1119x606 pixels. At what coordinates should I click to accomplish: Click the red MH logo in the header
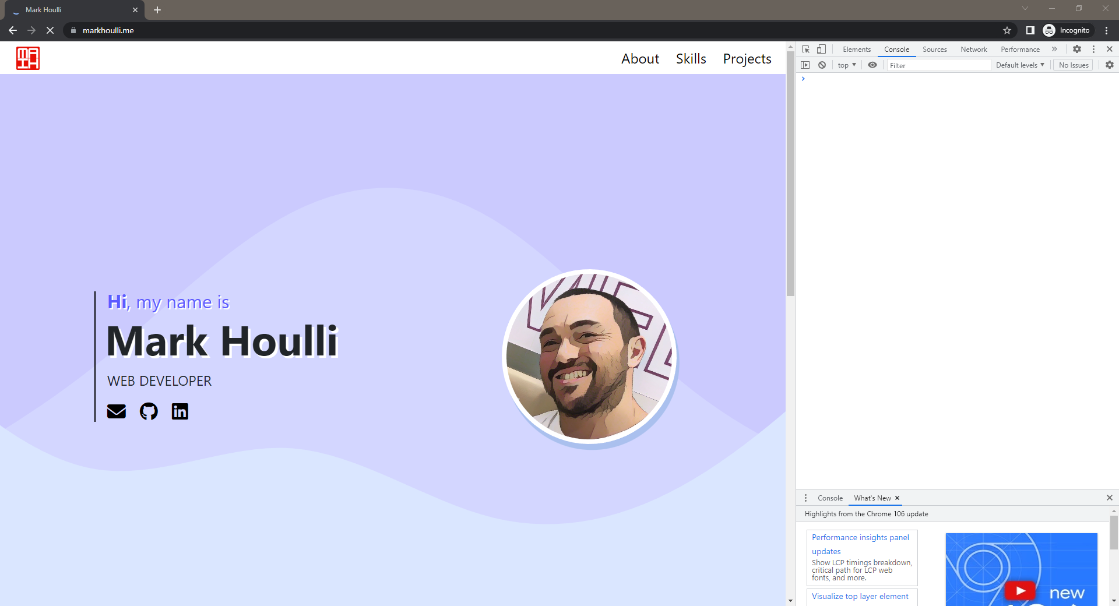27,58
